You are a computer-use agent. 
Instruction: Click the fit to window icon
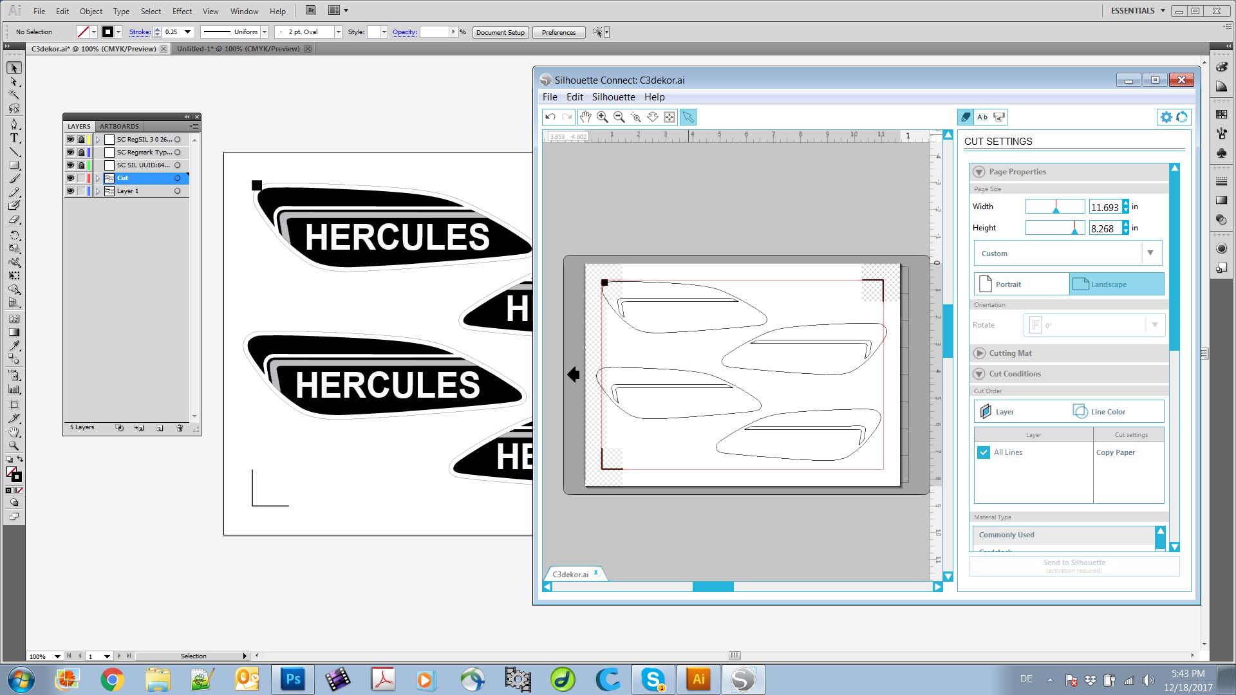point(669,117)
